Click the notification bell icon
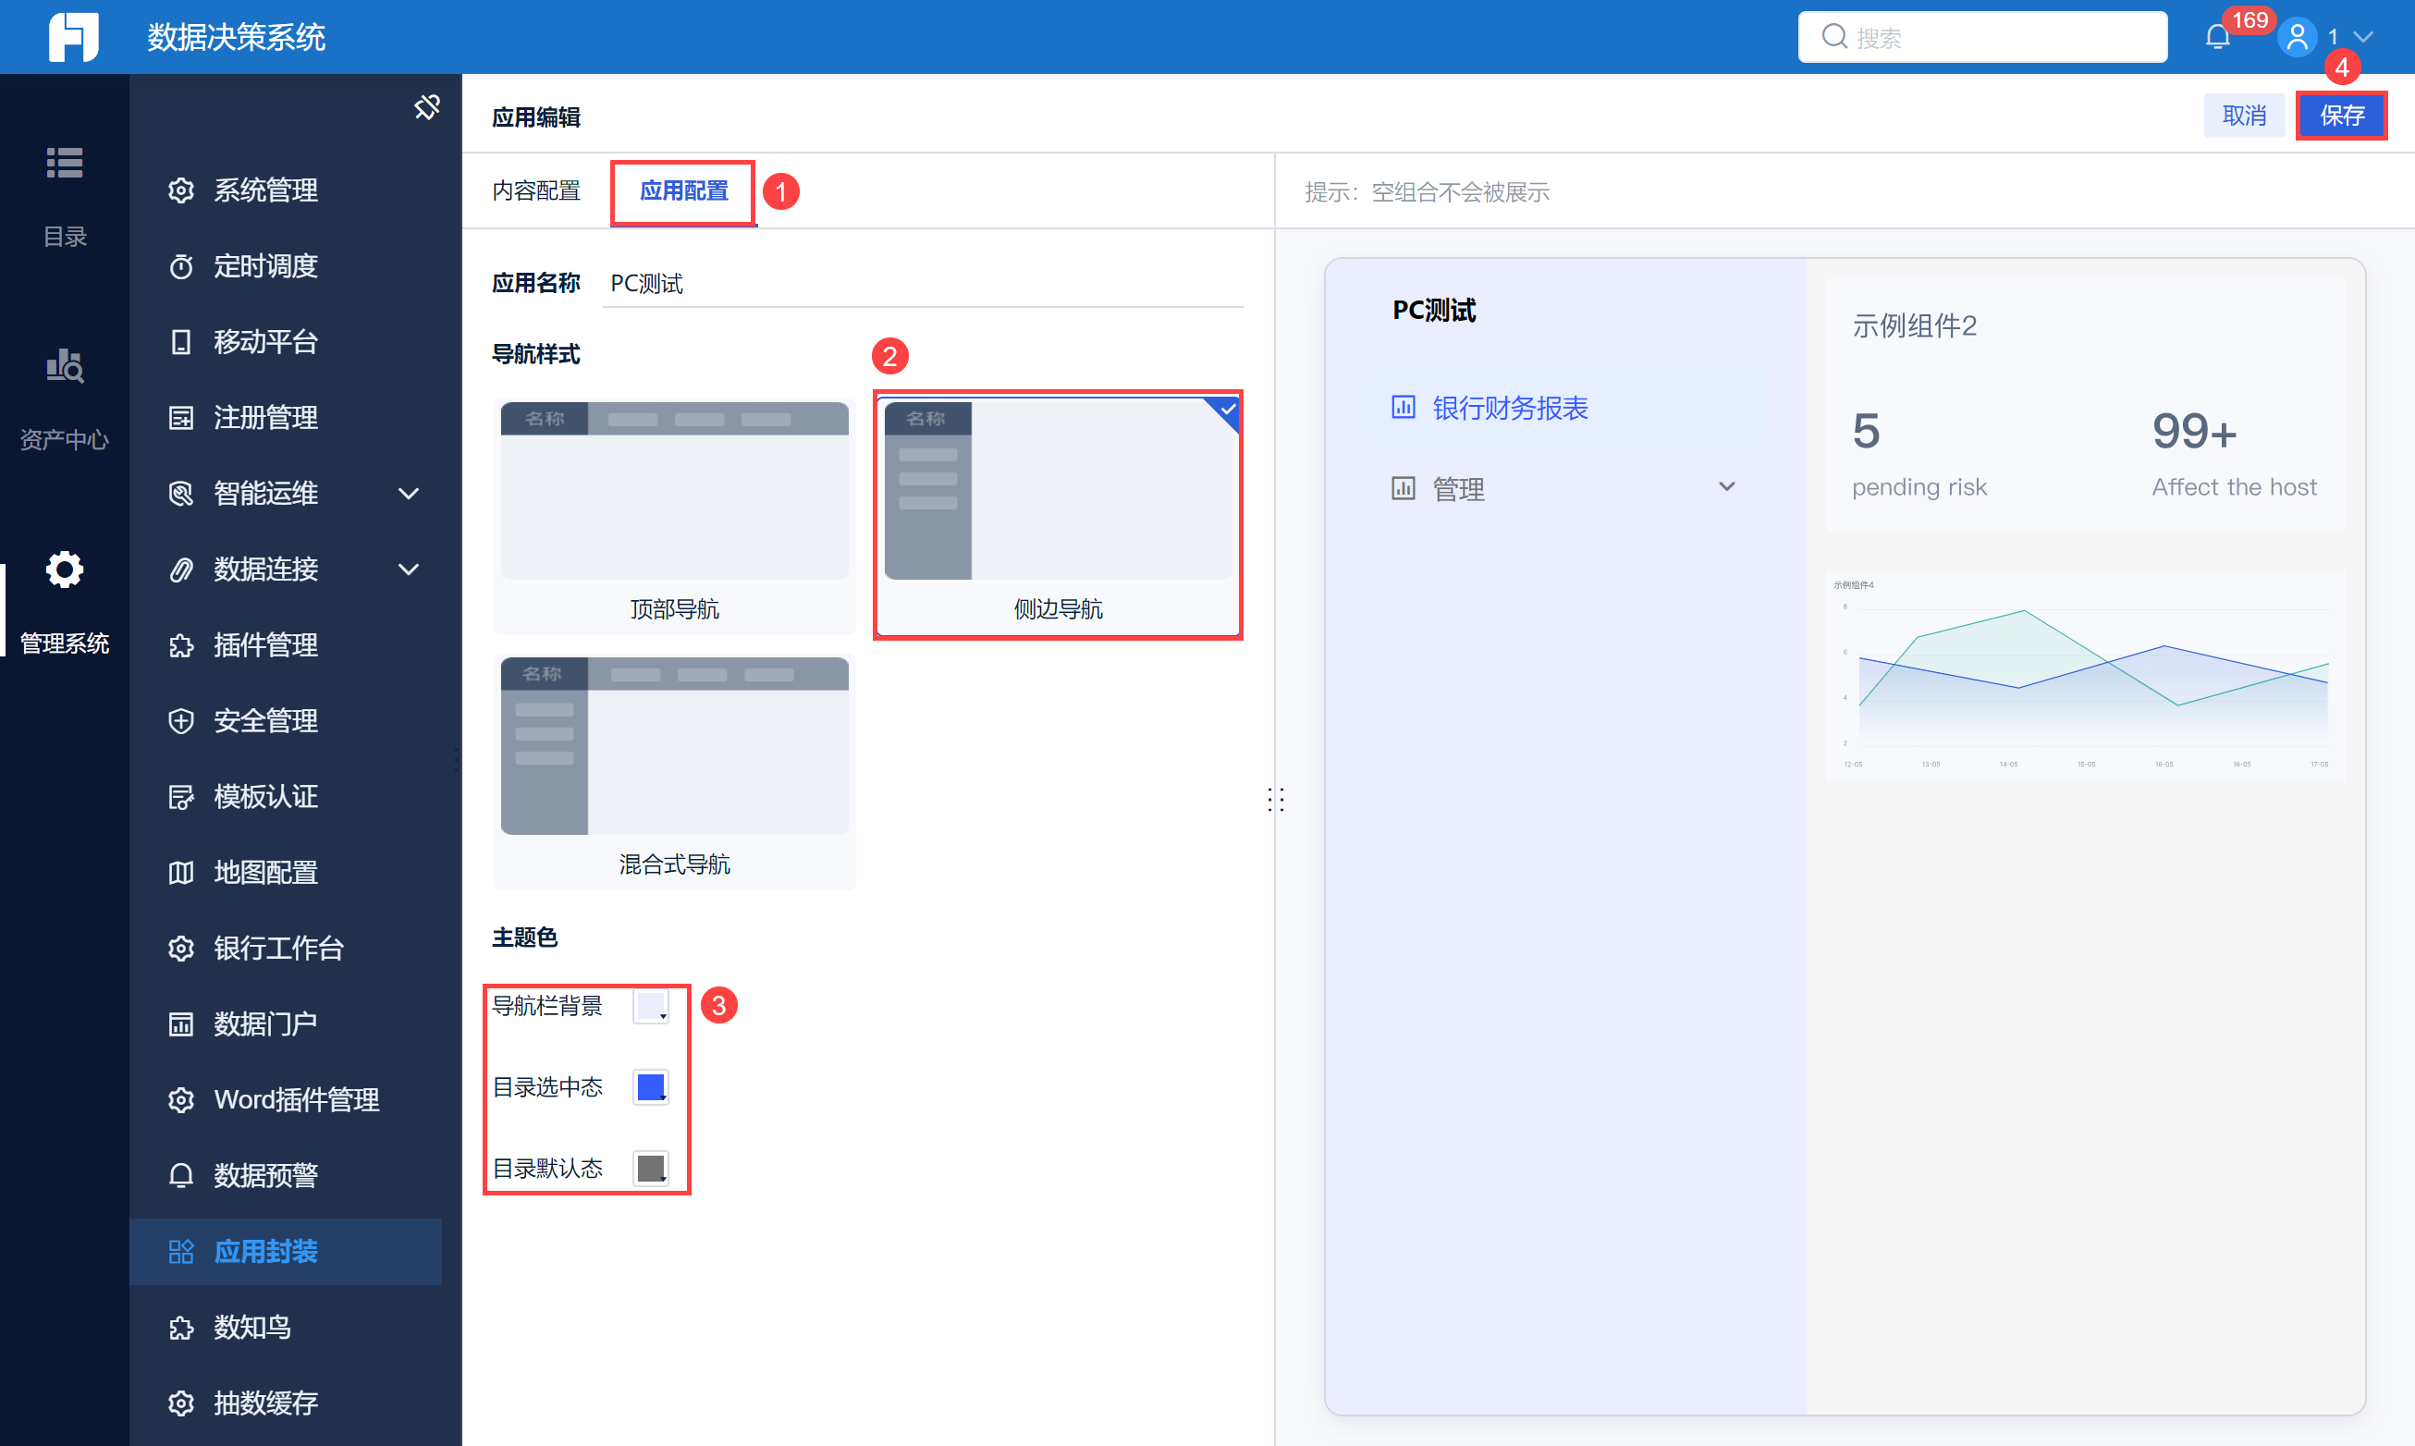Image resolution: width=2415 pixels, height=1446 pixels. 2216,37
